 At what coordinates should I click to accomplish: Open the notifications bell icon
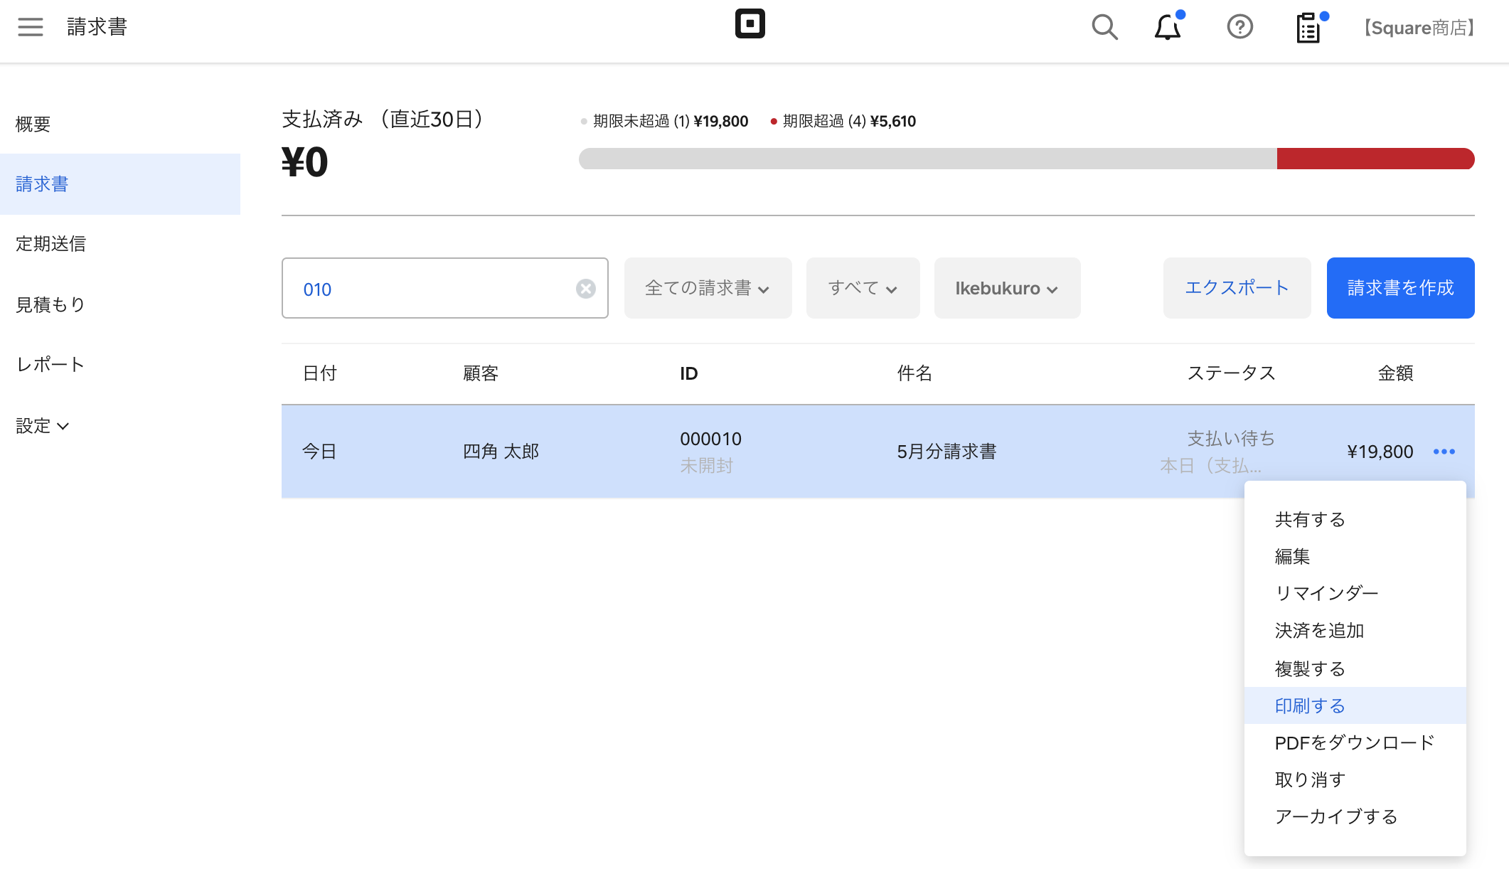pyautogui.click(x=1167, y=27)
